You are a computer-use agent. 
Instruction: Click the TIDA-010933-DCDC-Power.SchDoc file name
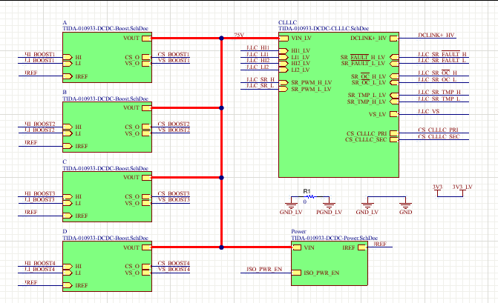335,238
